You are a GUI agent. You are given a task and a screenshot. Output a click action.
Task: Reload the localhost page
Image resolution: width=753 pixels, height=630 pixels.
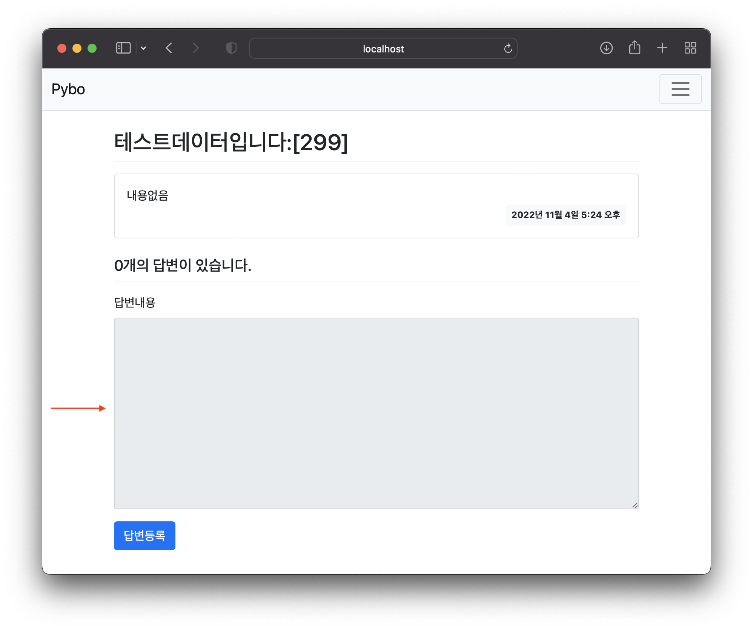click(508, 48)
